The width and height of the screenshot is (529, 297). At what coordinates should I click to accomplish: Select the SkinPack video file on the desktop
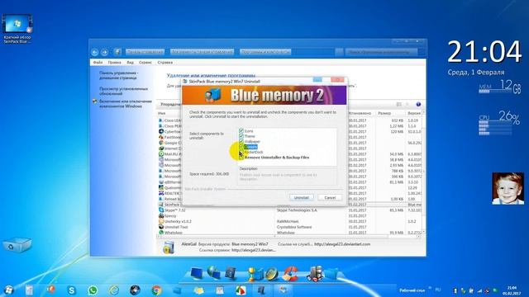click(17, 29)
